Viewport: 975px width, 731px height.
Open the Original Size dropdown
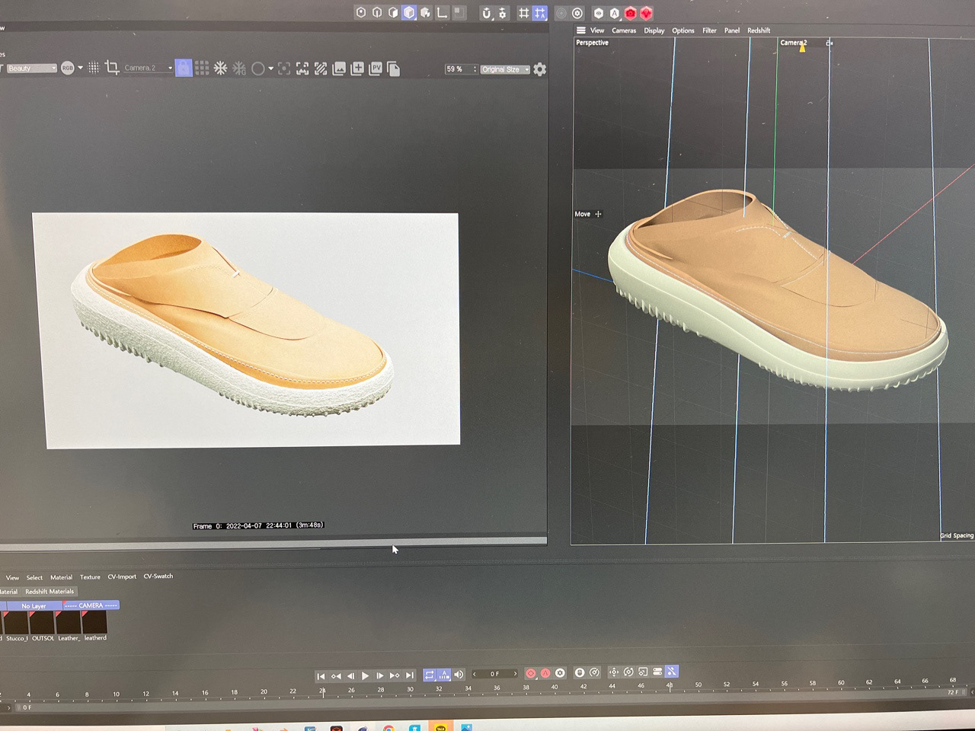[x=504, y=69]
